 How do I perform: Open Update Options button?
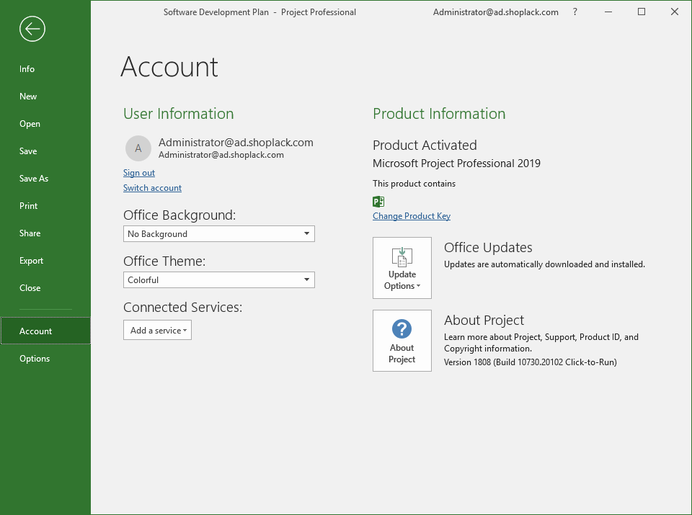click(x=402, y=268)
